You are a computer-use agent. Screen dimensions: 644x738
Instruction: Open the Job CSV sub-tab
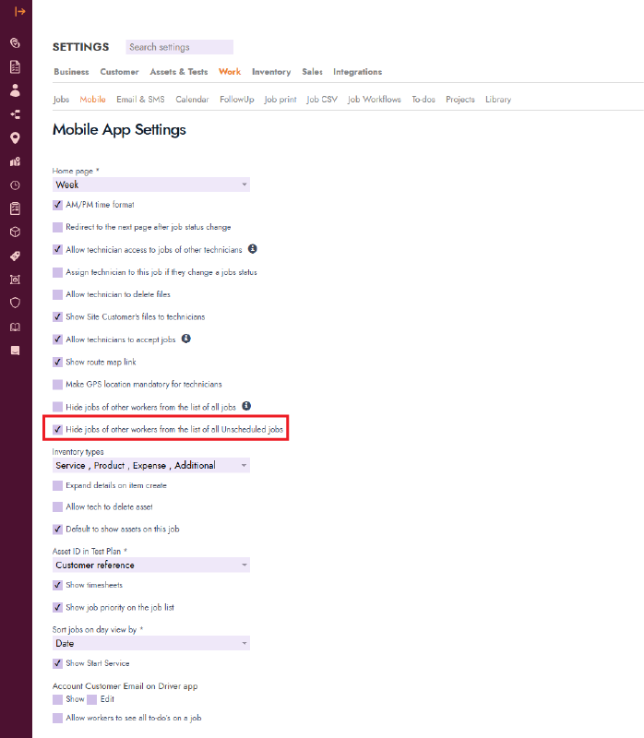point(322,100)
